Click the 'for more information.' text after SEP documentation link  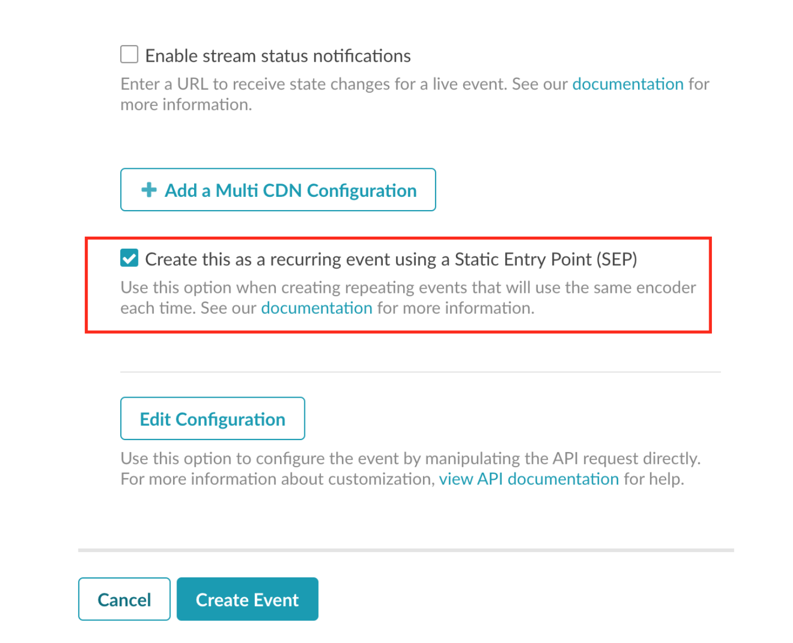tap(456, 308)
